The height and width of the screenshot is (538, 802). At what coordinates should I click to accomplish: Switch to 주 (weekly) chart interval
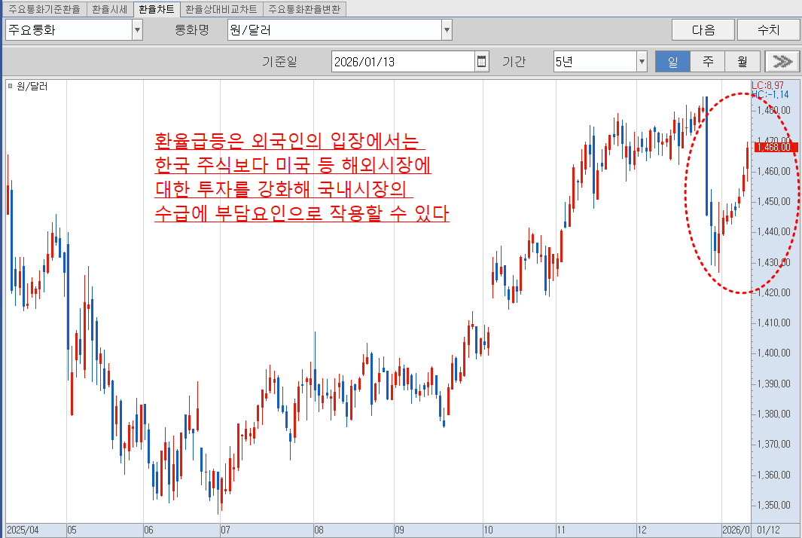pyautogui.click(x=708, y=62)
